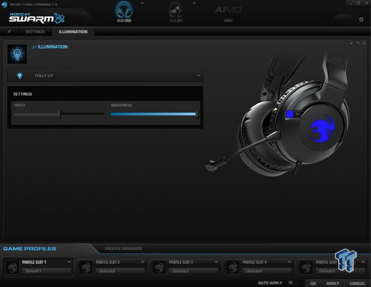Viewport: 371px width, 287px height.
Task: Expand Profile Slot 1 dropdown arrow
Action: [x=69, y=262]
